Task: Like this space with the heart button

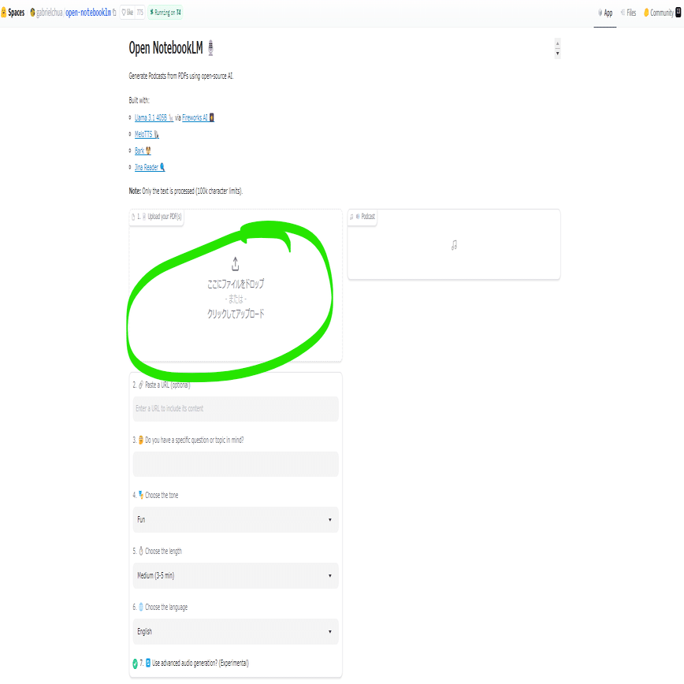Action: tap(128, 13)
